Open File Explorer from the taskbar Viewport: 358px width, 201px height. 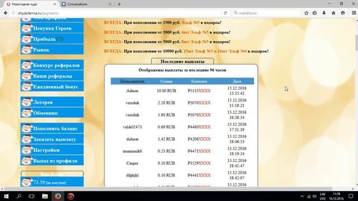pyautogui.click(x=45, y=196)
